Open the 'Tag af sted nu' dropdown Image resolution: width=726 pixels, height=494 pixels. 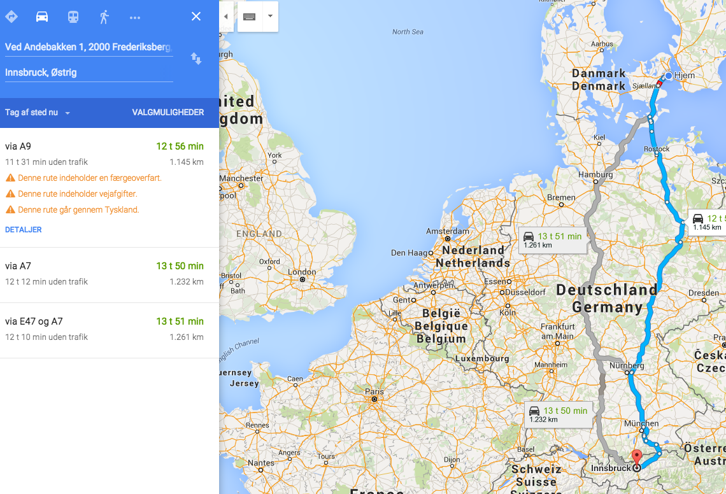38,113
